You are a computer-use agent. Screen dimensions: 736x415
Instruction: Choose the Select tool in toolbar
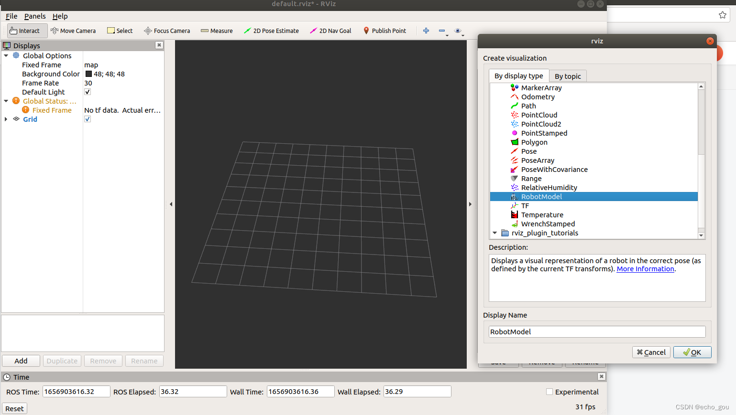click(x=120, y=31)
